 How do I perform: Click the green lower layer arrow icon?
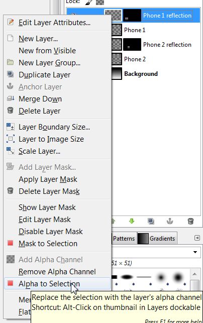tap(132, 222)
